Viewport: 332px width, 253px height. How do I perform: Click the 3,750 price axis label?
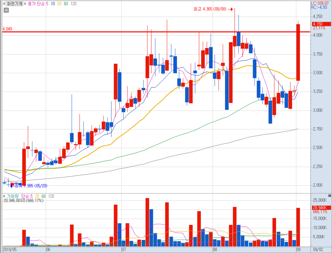[318, 54]
